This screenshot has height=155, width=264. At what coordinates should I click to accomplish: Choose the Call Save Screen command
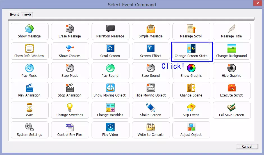click(232, 110)
